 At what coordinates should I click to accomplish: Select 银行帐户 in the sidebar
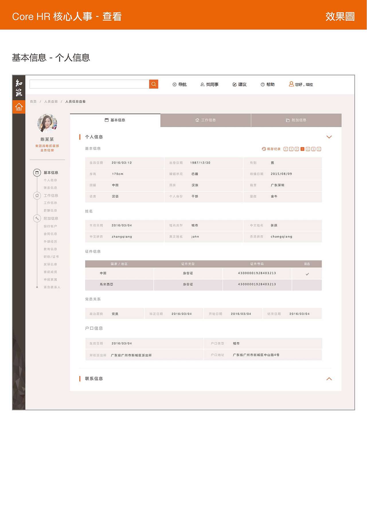[x=50, y=227]
